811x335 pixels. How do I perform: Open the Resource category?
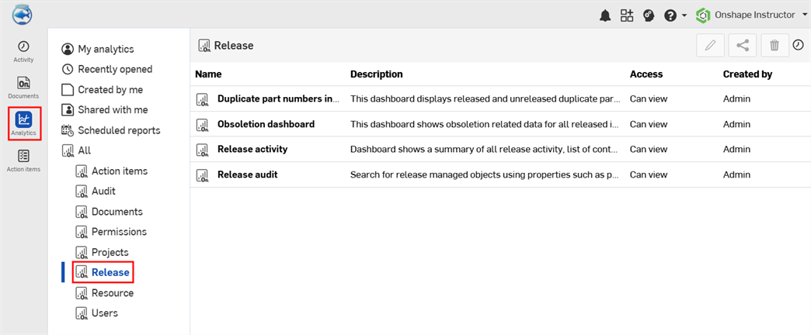click(x=105, y=292)
